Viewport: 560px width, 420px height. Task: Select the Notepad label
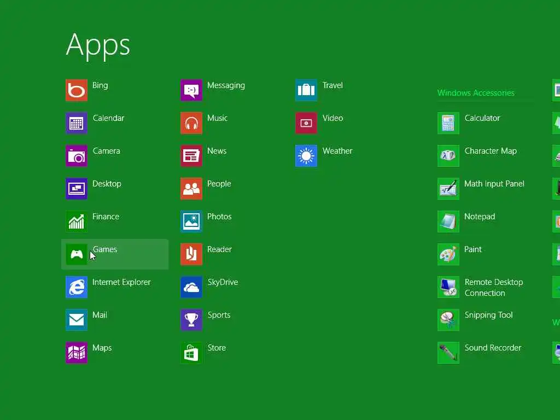[480, 217]
